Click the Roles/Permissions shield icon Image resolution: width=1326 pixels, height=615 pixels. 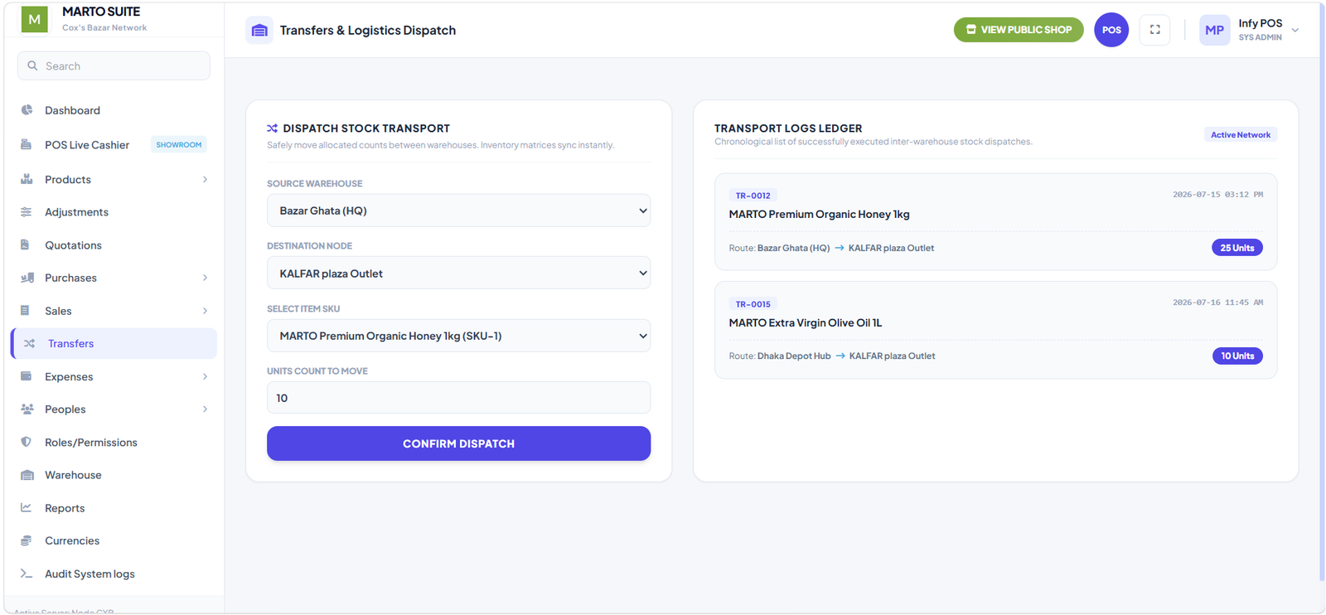pos(27,442)
